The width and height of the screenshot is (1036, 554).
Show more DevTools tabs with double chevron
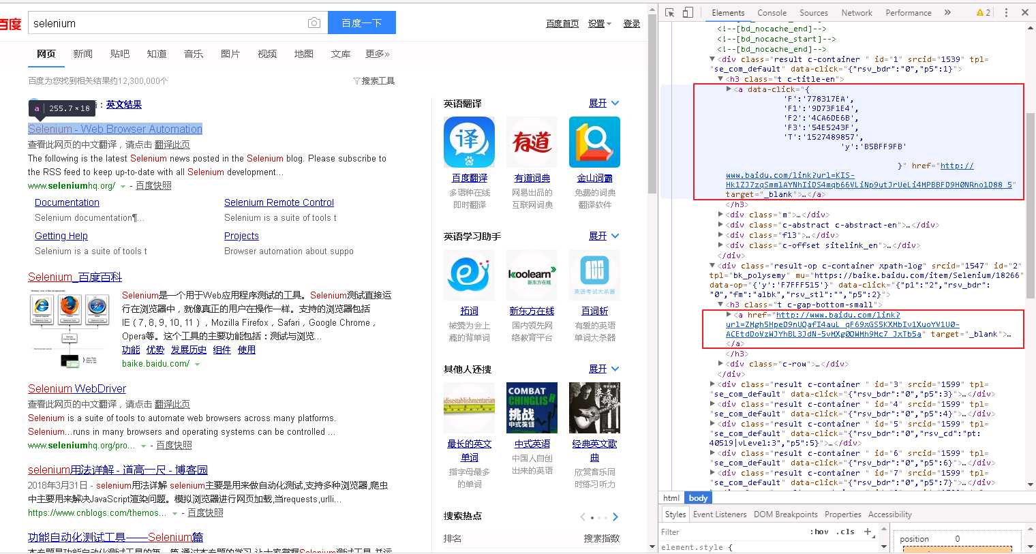coord(947,12)
